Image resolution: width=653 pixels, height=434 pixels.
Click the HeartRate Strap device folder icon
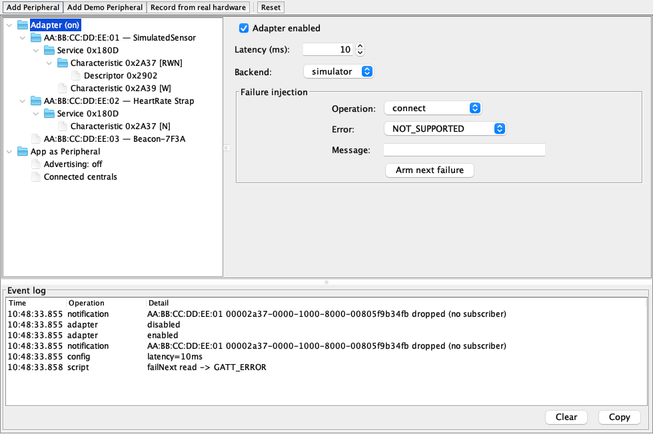pyautogui.click(x=36, y=101)
